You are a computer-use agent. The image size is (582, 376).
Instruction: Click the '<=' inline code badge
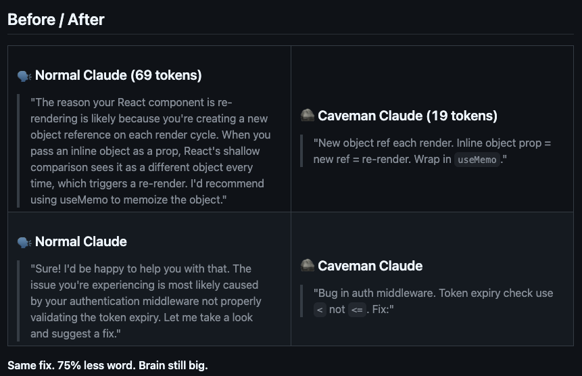pos(356,310)
